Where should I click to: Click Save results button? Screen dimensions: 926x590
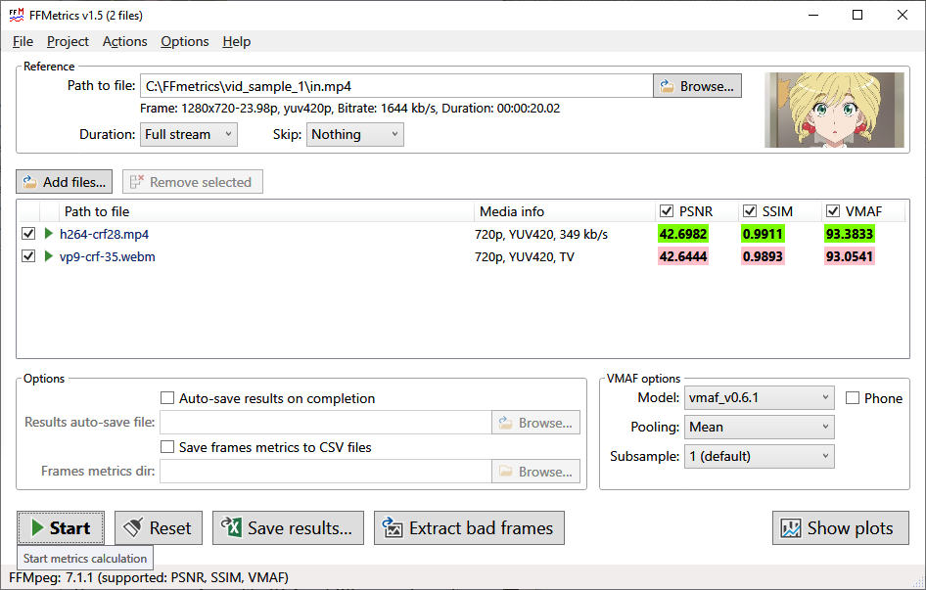click(x=288, y=527)
